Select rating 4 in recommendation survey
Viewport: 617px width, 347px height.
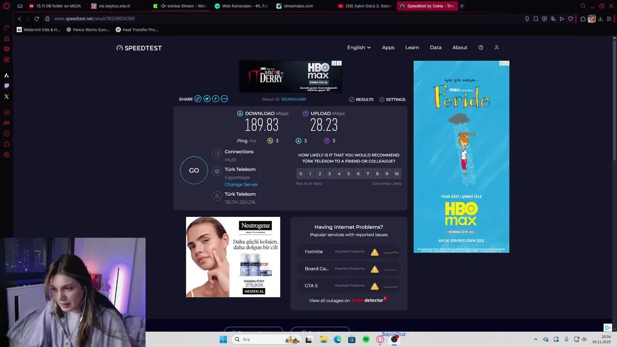339,174
